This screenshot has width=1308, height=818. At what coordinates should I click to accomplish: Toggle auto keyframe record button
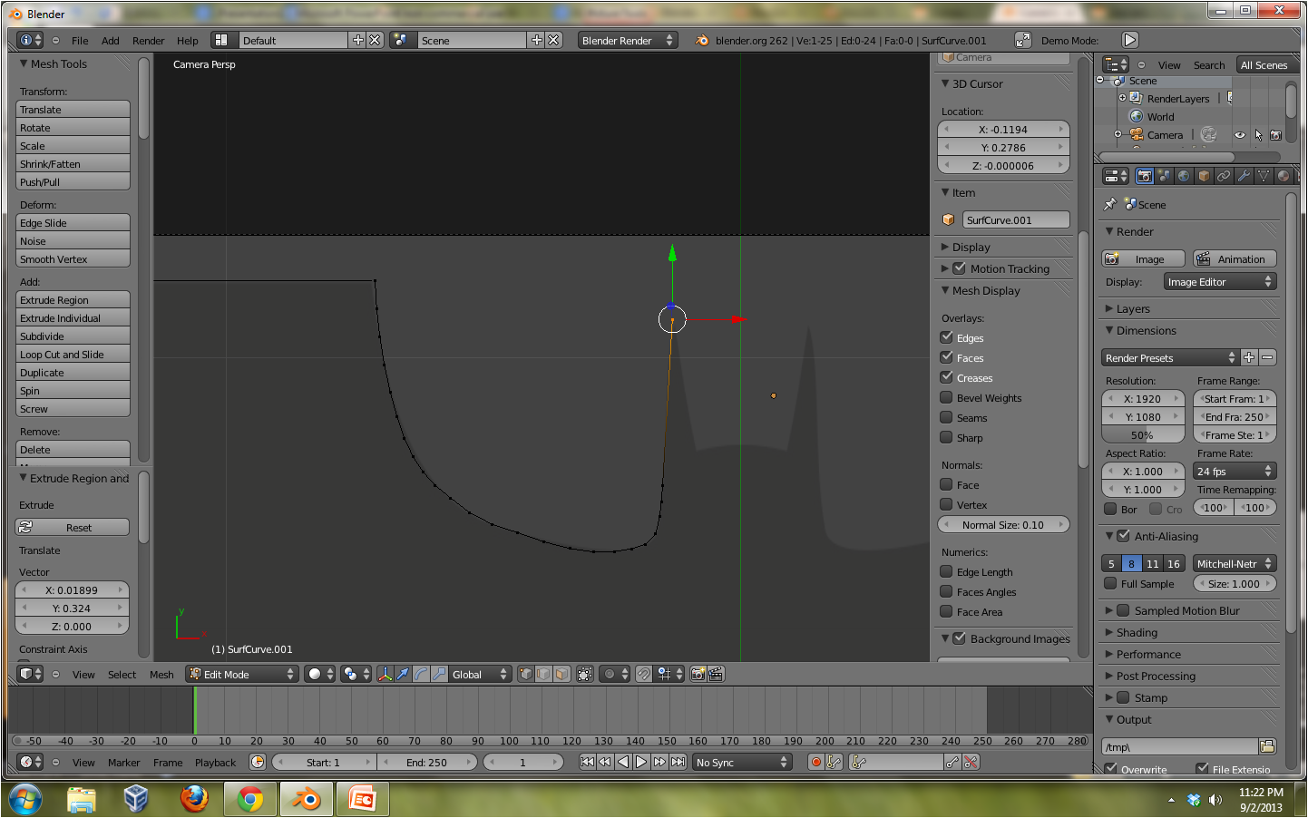coord(815,762)
